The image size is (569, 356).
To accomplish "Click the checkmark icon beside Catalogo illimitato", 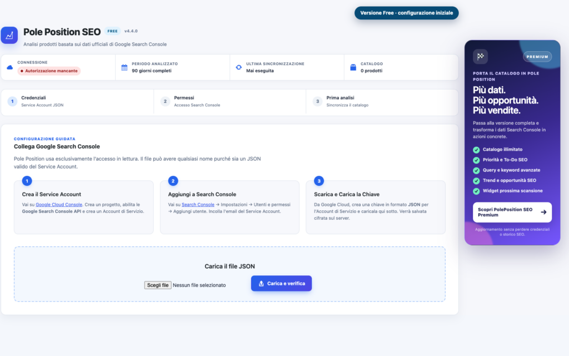I will pyautogui.click(x=476, y=150).
